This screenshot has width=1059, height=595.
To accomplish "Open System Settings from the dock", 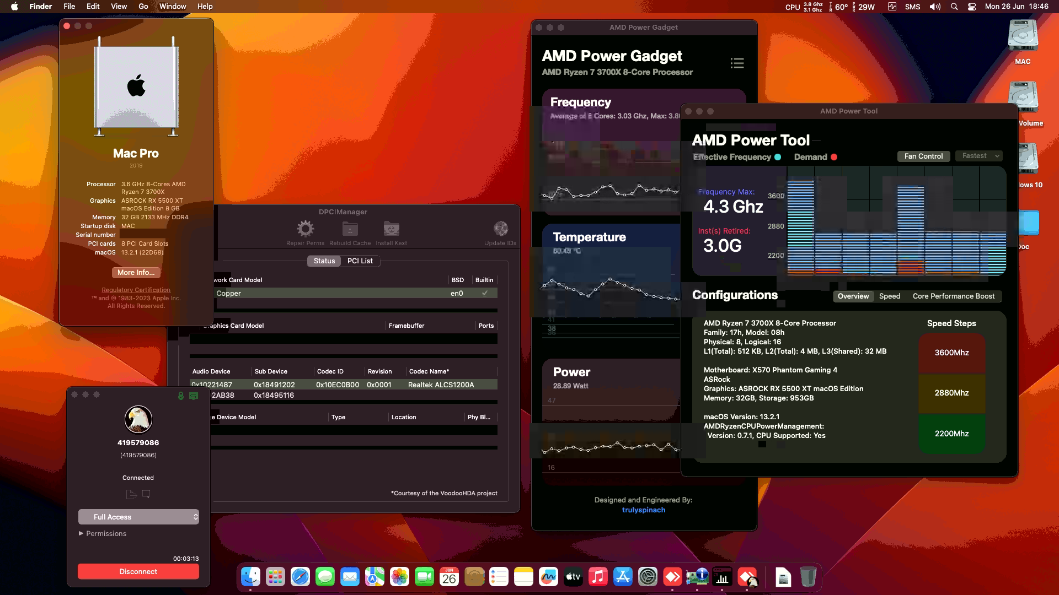I will [648, 577].
